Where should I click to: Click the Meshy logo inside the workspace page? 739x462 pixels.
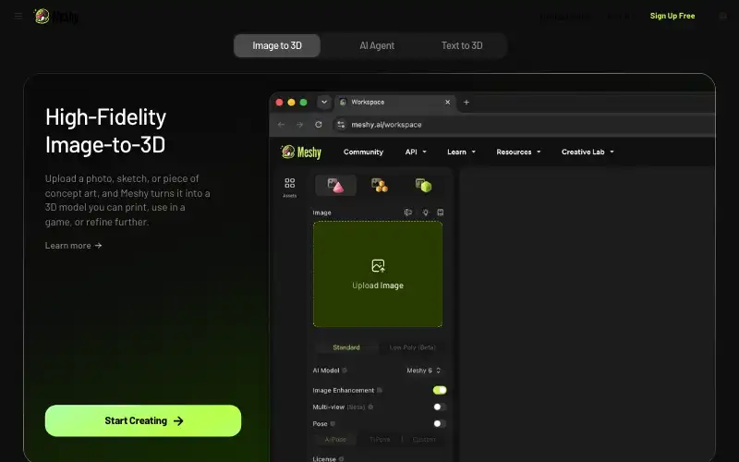[x=301, y=152]
